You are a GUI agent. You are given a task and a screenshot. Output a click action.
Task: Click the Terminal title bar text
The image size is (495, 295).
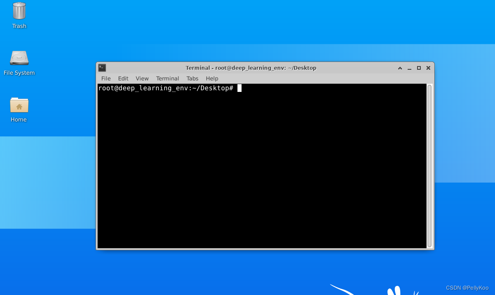(251, 68)
